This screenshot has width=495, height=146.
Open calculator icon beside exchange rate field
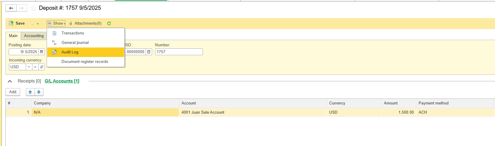point(149,52)
